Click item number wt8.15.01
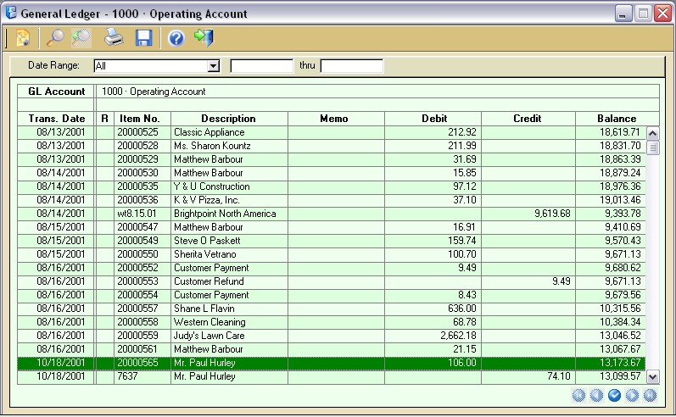This screenshot has height=417, width=676. [137, 214]
